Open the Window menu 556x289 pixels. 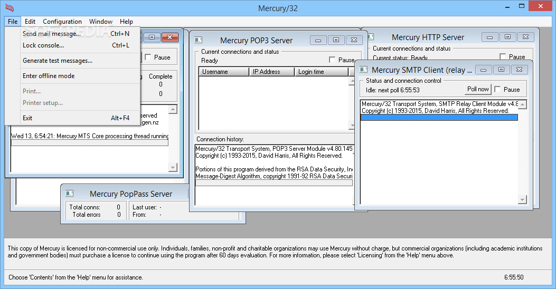coord(101,22)
